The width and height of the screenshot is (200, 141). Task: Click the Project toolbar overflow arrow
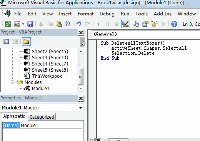tap(82, 44)
